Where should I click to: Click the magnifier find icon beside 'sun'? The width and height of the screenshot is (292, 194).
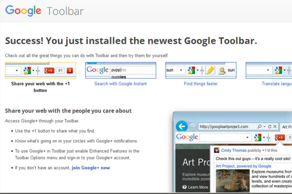point(222,70)
